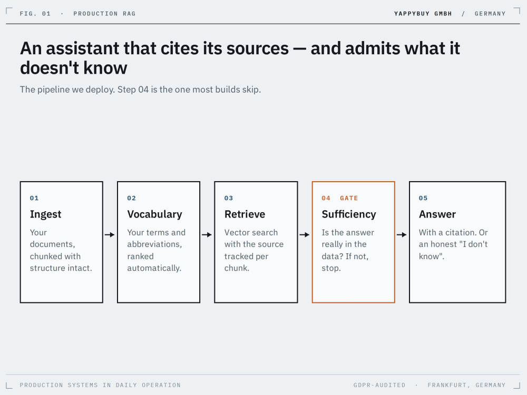
Task: Click the "GERMANY" label in the header
Action: click(x=490, y=14)
